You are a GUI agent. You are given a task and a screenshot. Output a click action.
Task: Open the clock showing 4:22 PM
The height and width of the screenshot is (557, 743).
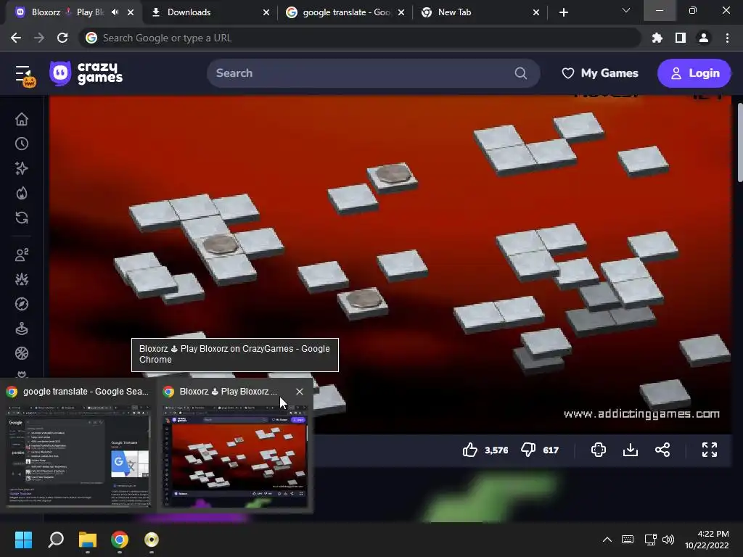(x=707, y=540)
